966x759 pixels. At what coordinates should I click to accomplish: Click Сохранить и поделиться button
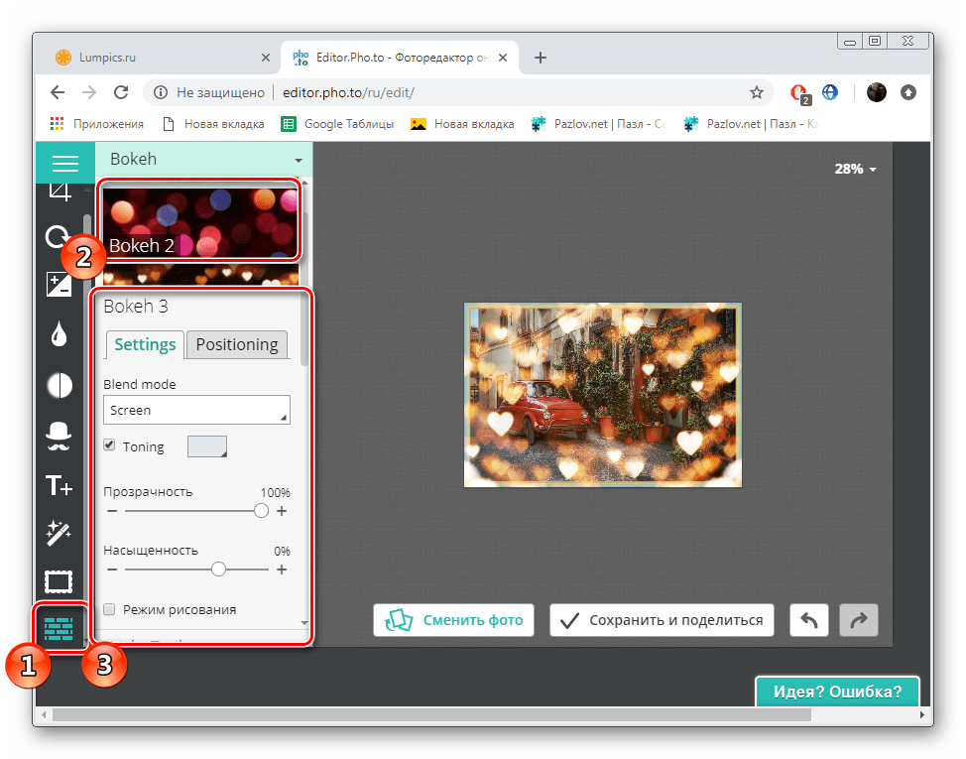tap(662, 620)
